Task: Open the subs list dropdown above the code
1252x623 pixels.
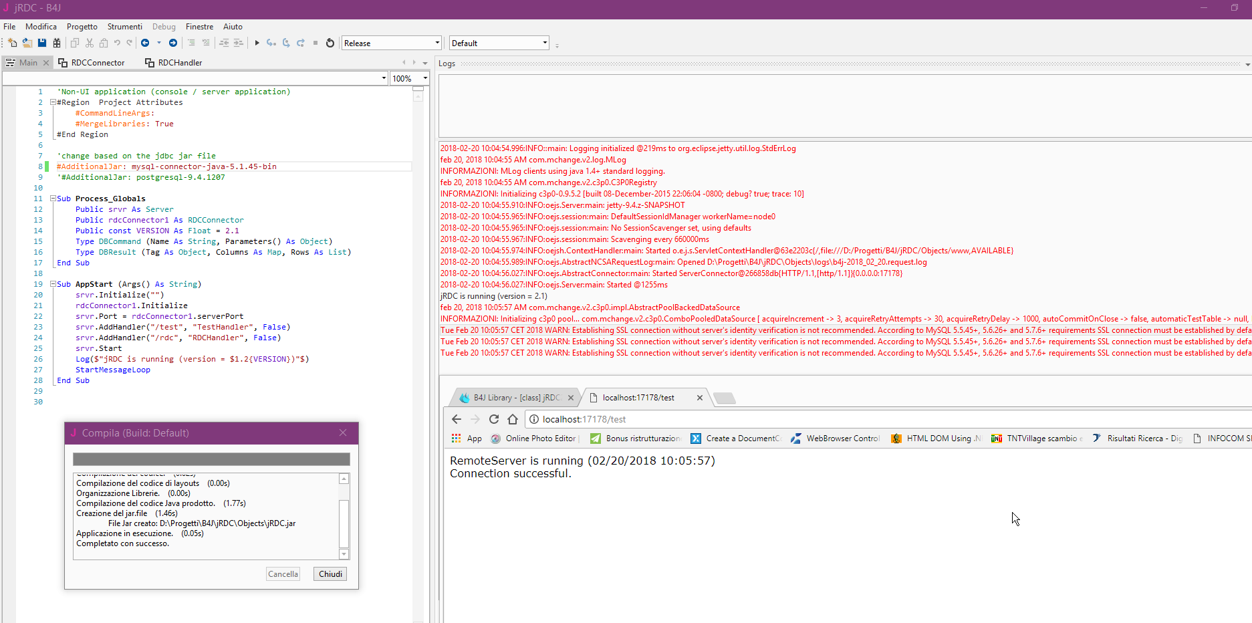Action: coord(195,78)
